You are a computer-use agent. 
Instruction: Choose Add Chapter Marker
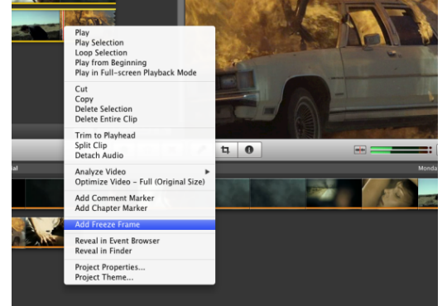[x=139, y=208]
